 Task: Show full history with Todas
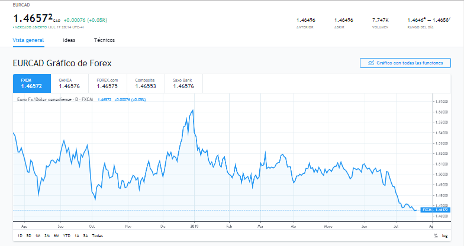[x=97, y=235]
